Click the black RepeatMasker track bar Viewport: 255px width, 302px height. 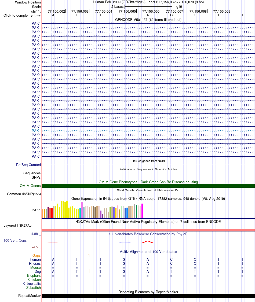(148, 296)
